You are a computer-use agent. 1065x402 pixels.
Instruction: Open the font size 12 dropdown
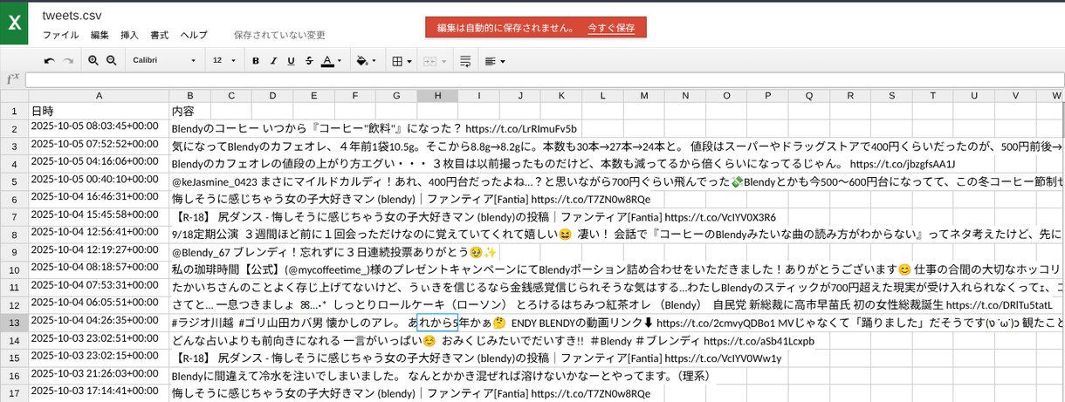225,60
